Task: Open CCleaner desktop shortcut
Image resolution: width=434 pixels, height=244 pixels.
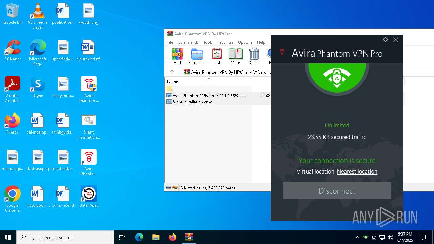Action: coord(13,50)
